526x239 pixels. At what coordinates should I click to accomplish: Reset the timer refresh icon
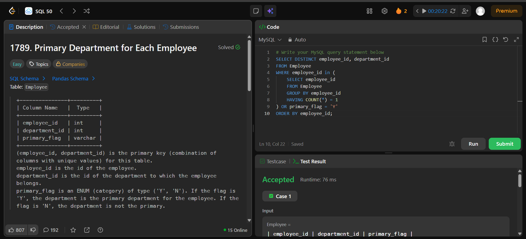tap(453, 11)
